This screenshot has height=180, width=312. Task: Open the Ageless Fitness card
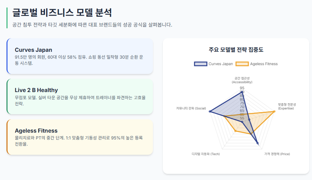80,137
